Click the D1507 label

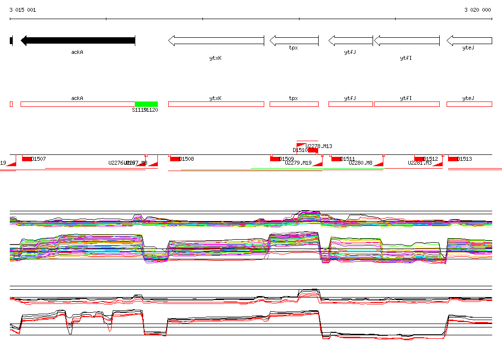38,159
